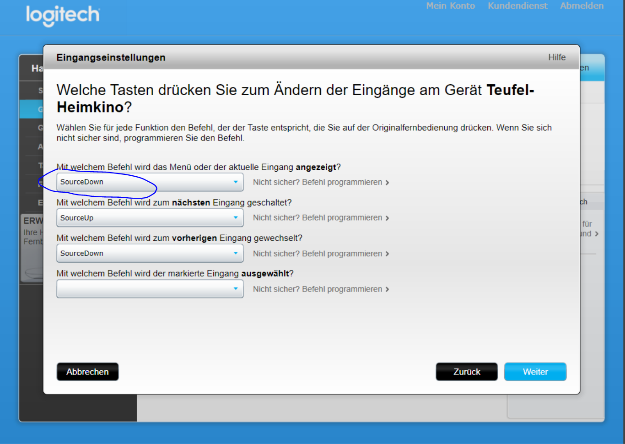Open Mein Konto in the top navigation
The height and width of the screenshot is (444, 625).
pyautogui.click(x=450, y=6)
